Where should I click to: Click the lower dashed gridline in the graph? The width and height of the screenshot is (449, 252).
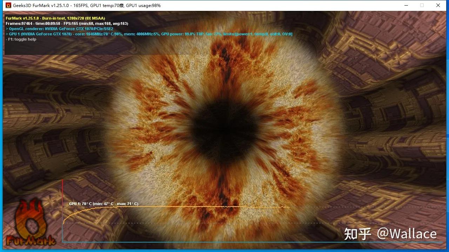[x=246, y=223]
